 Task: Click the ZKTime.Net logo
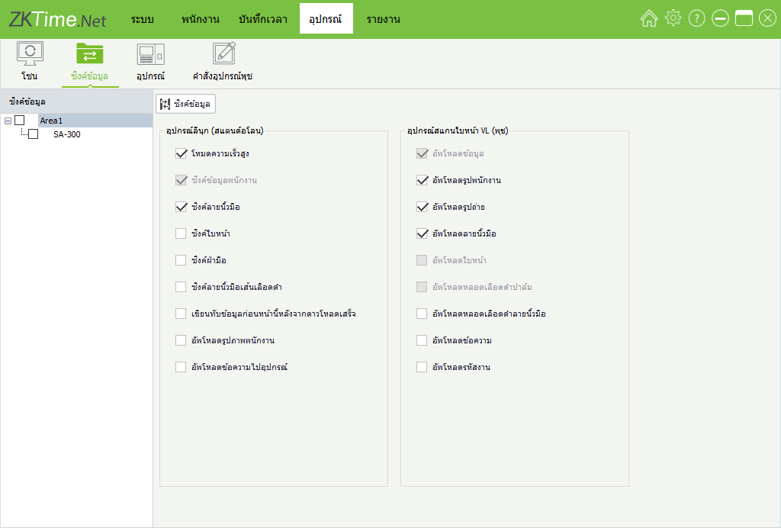(x=58, y=20)
